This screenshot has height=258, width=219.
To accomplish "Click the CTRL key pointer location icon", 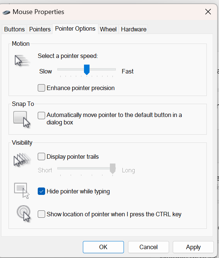I will 24,214.
